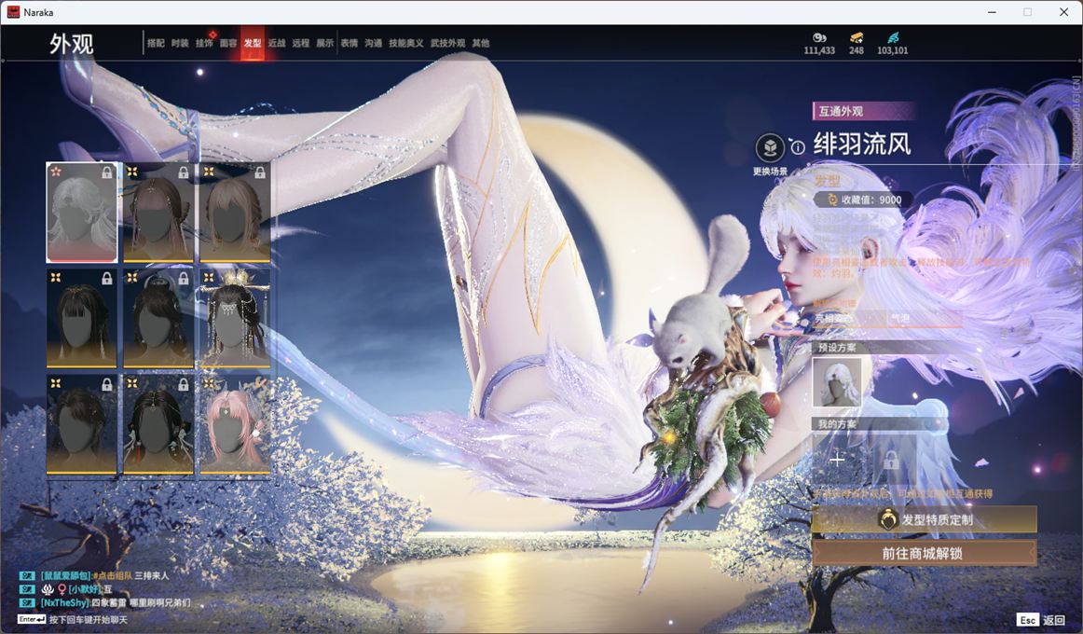Open the 远程 tab
Viewport: 1083px width, 634px height.
tap(301, 43)
